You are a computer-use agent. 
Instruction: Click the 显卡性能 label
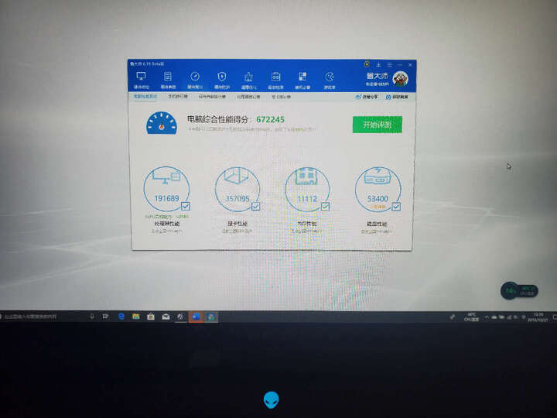click(237, 224)
